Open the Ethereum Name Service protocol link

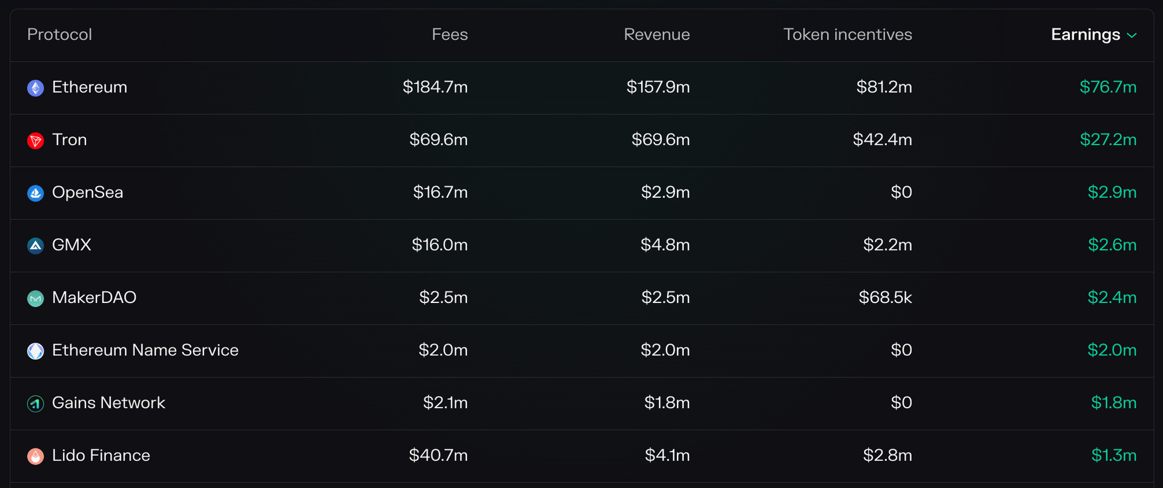coord(145,350)
